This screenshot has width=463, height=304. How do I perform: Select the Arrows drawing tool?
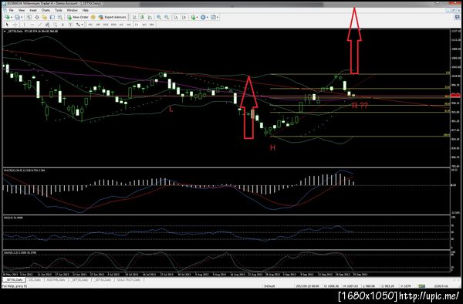[x=78, y=25]
